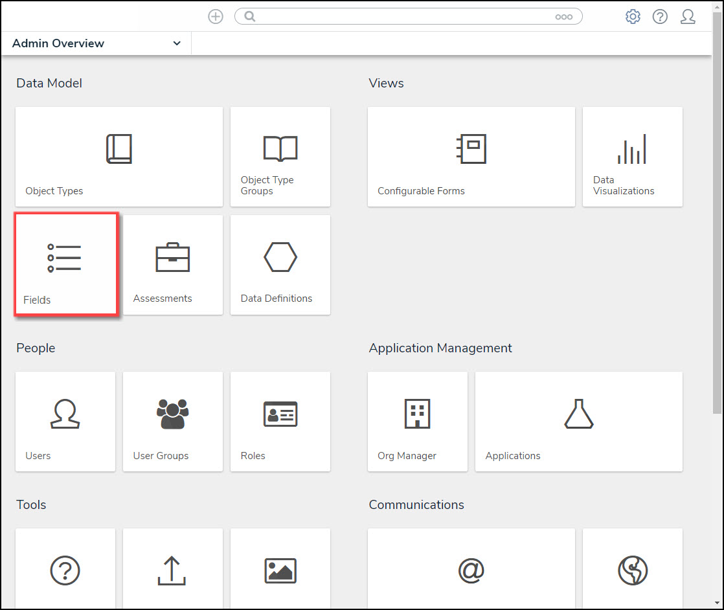Click the Fields list icon tile
Image resolution: width=724 pixels, height=610 pixels.
pyautogui.click(x=66, y=265)
